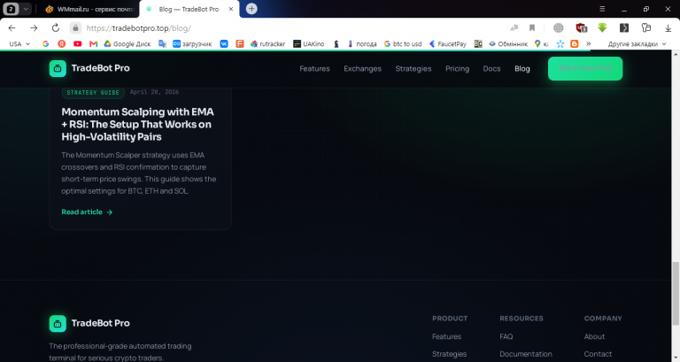Expand the tab group counter dropdown
This screenshot has height=362, width=680.
pyautogui.click(x=26, y=9)
